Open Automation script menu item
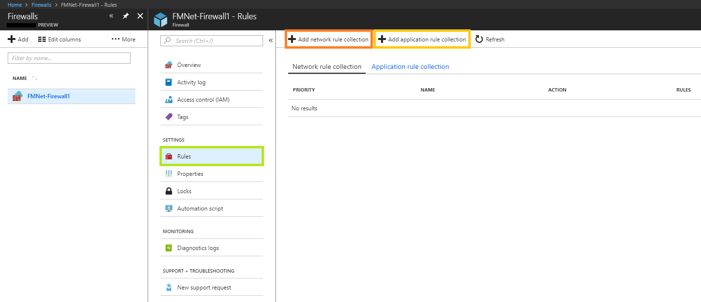This screenshot has height=302, width=701. coord(212,209)
